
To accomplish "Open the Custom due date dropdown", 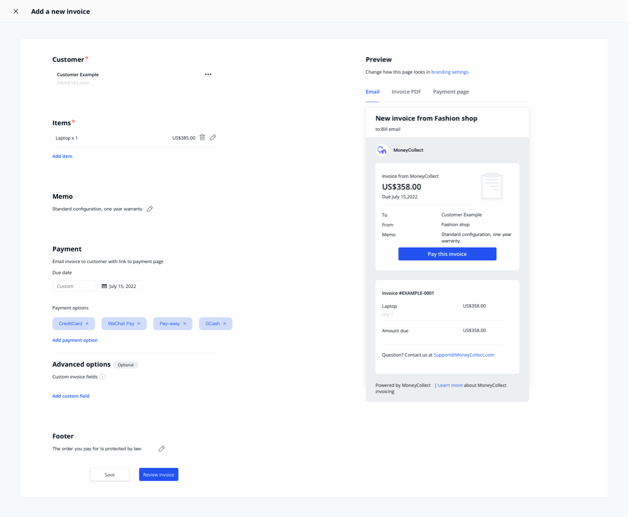I will 73,286.
